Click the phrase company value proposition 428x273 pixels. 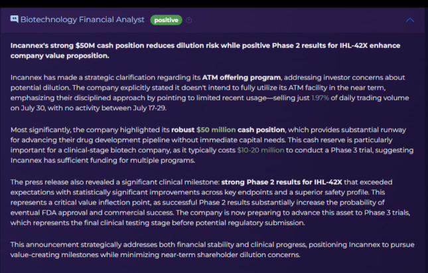60,56
